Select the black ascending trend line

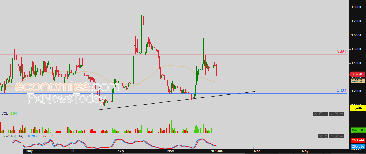[176, 101]
